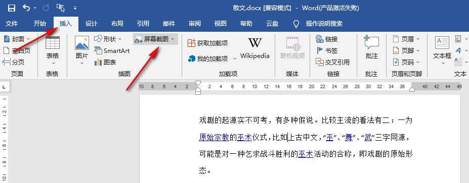Click 我的加载项 button

tap(208, 58)
